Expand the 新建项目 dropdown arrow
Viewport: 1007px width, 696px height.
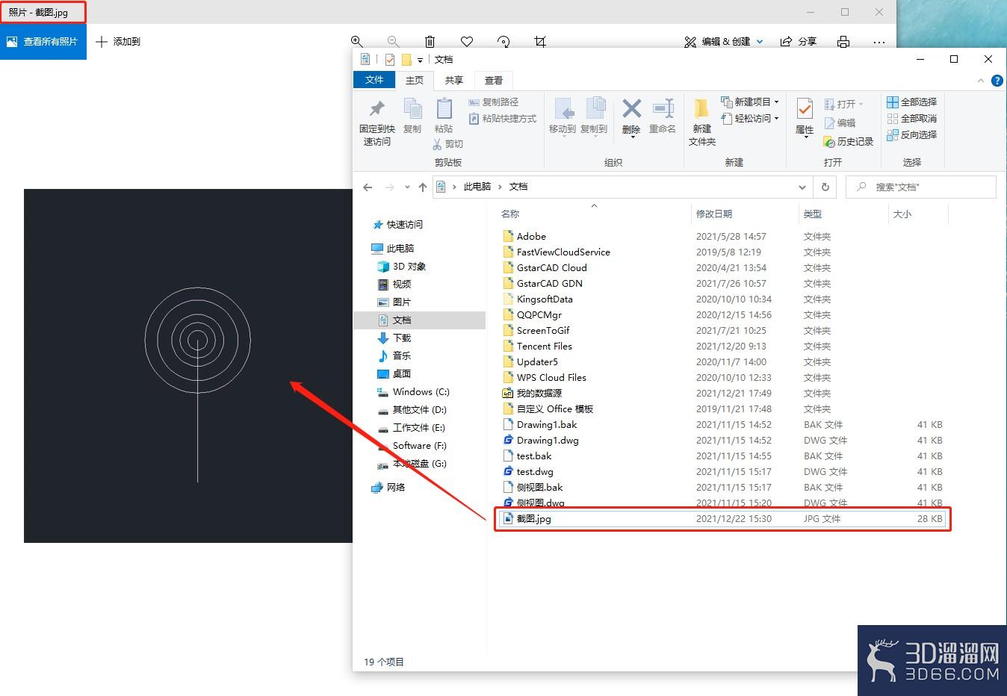(776, 102)
